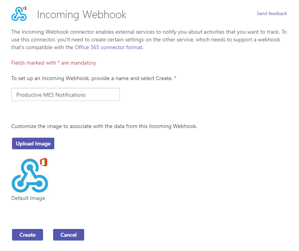
Task: Click the Incoming Webhook page title
Action: point(81,15)
